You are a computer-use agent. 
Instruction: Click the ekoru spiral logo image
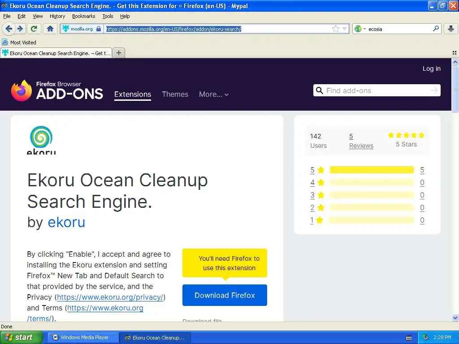(41, 140)
